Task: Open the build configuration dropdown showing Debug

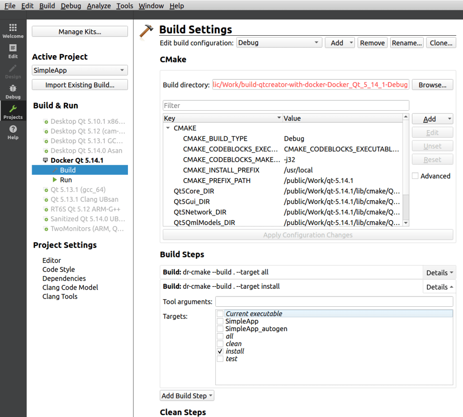Action: click(279, 42)
